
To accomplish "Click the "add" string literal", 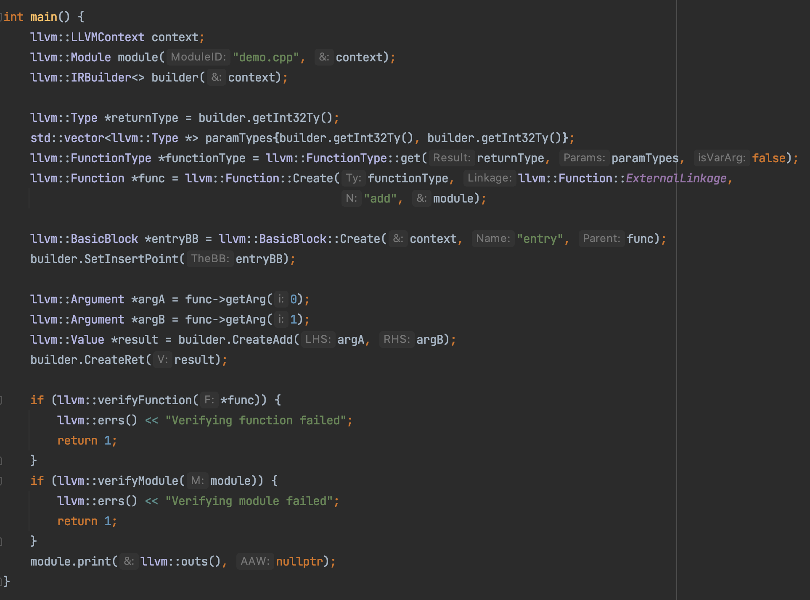I will (380, 198).
